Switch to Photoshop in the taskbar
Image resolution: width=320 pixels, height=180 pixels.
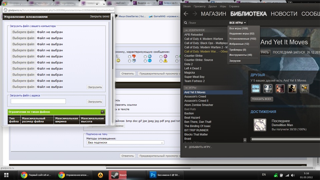(165, 175)
